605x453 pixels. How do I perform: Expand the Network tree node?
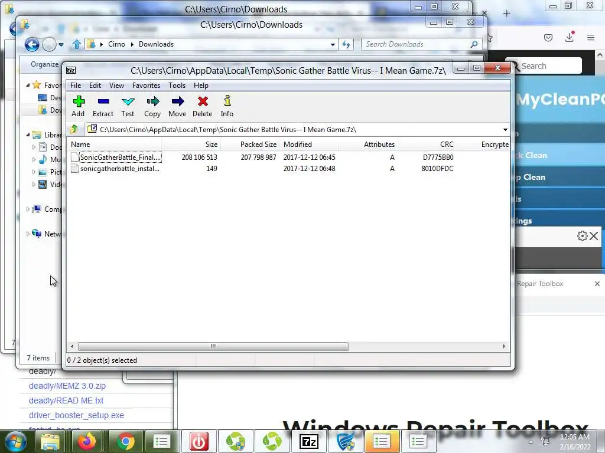tap(28, 234)
